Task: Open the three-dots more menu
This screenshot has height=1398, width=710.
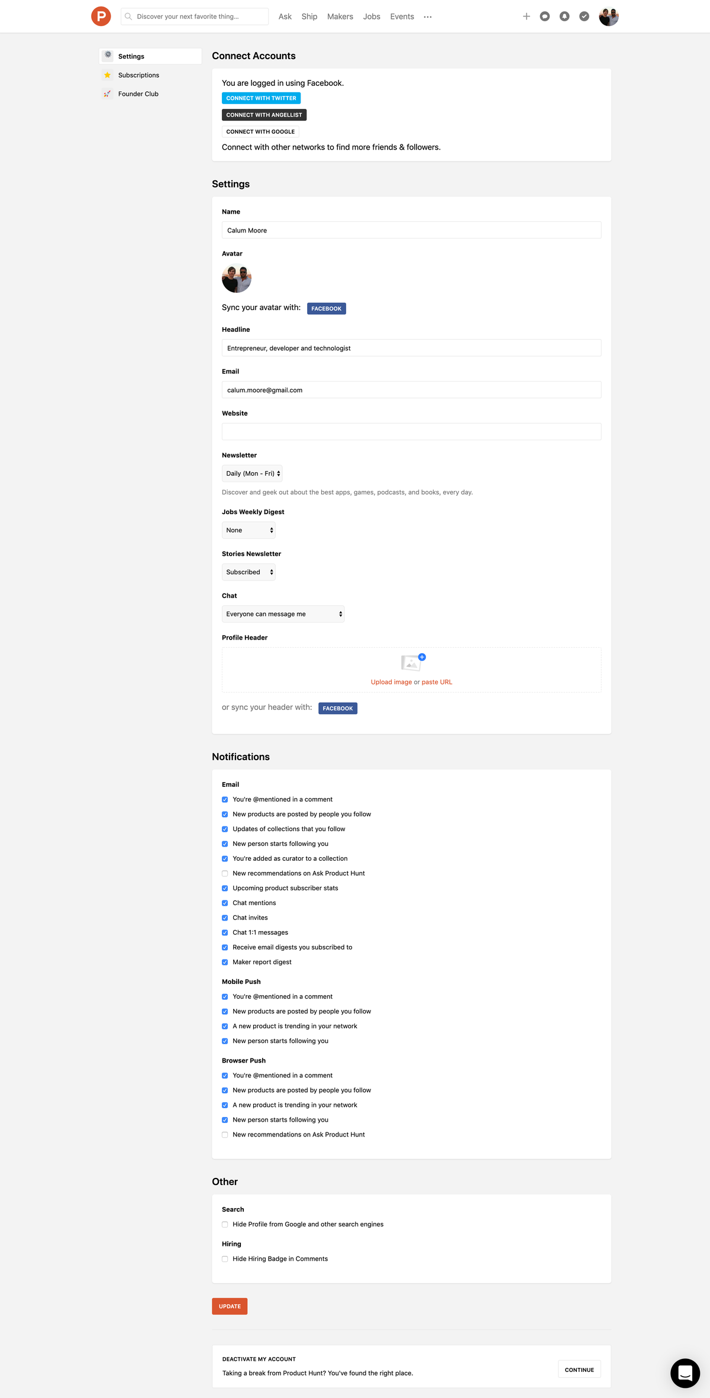Action: (x=428, y=17)
